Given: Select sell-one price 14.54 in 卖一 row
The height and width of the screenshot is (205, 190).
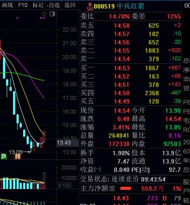Looking at the screenshot, I should tap(122, 59).
